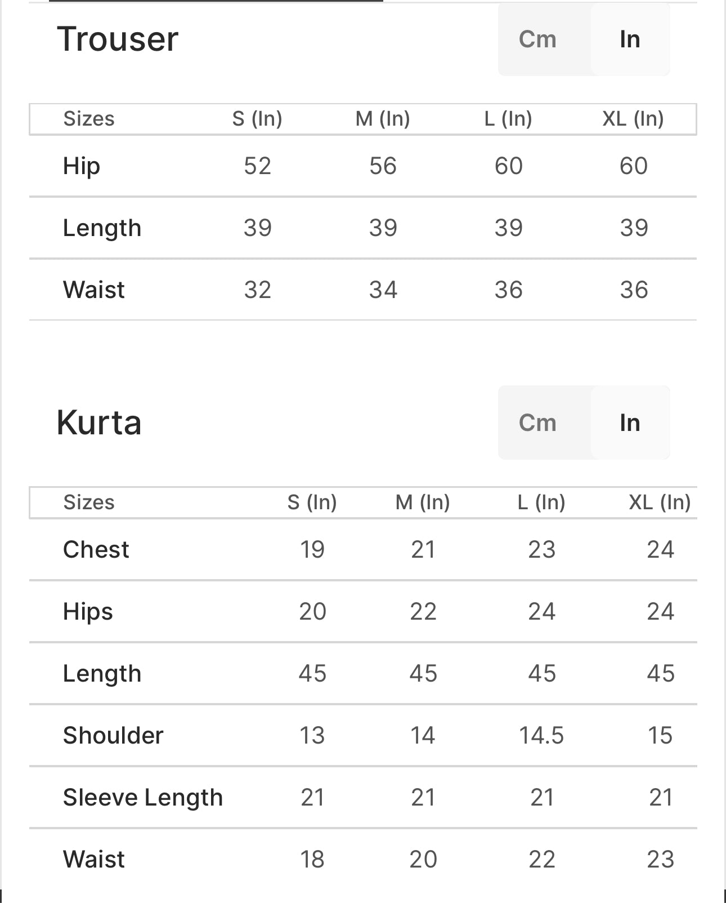This screenshot has width=726, height=903.
Task: Select the M (In) column header in Kurta table
Action: pos(423,502)
